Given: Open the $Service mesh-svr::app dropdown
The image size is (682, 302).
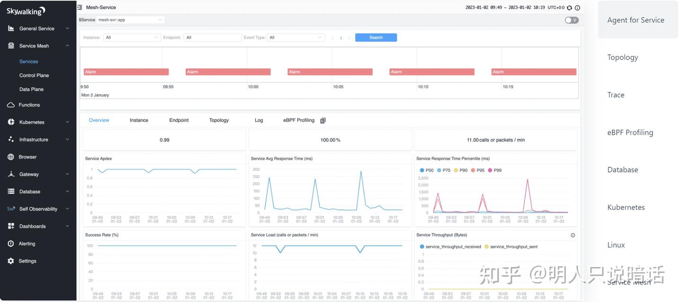Looking at the screenshot, I should pyautogui.click(x=130, y=20).
